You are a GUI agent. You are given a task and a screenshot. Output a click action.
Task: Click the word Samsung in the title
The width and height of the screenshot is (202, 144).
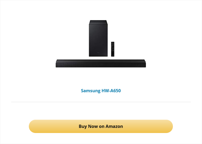coord(90,91)
